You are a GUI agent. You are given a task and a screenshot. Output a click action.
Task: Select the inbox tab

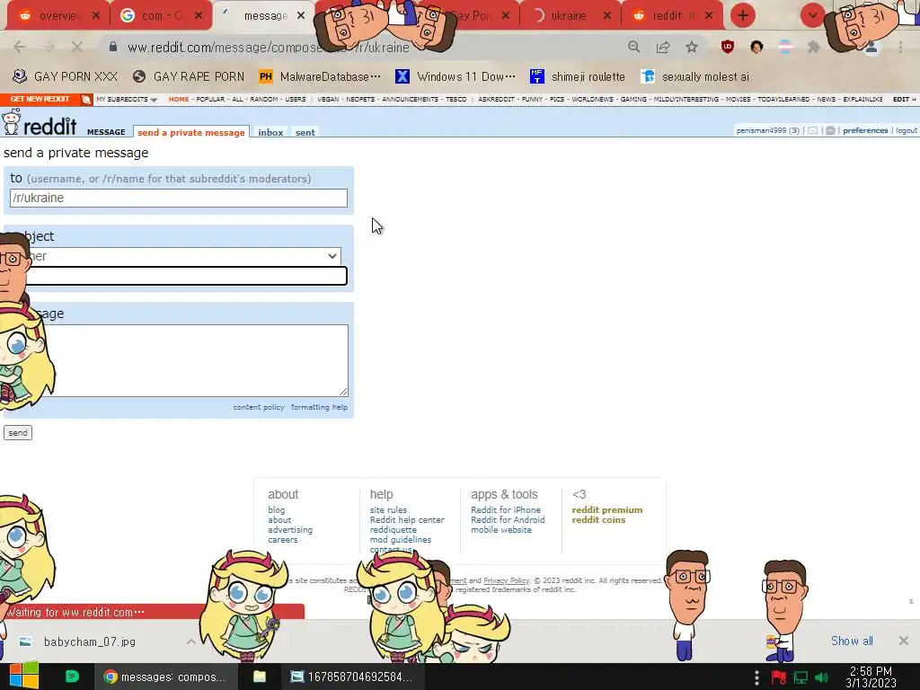[270, 133]
